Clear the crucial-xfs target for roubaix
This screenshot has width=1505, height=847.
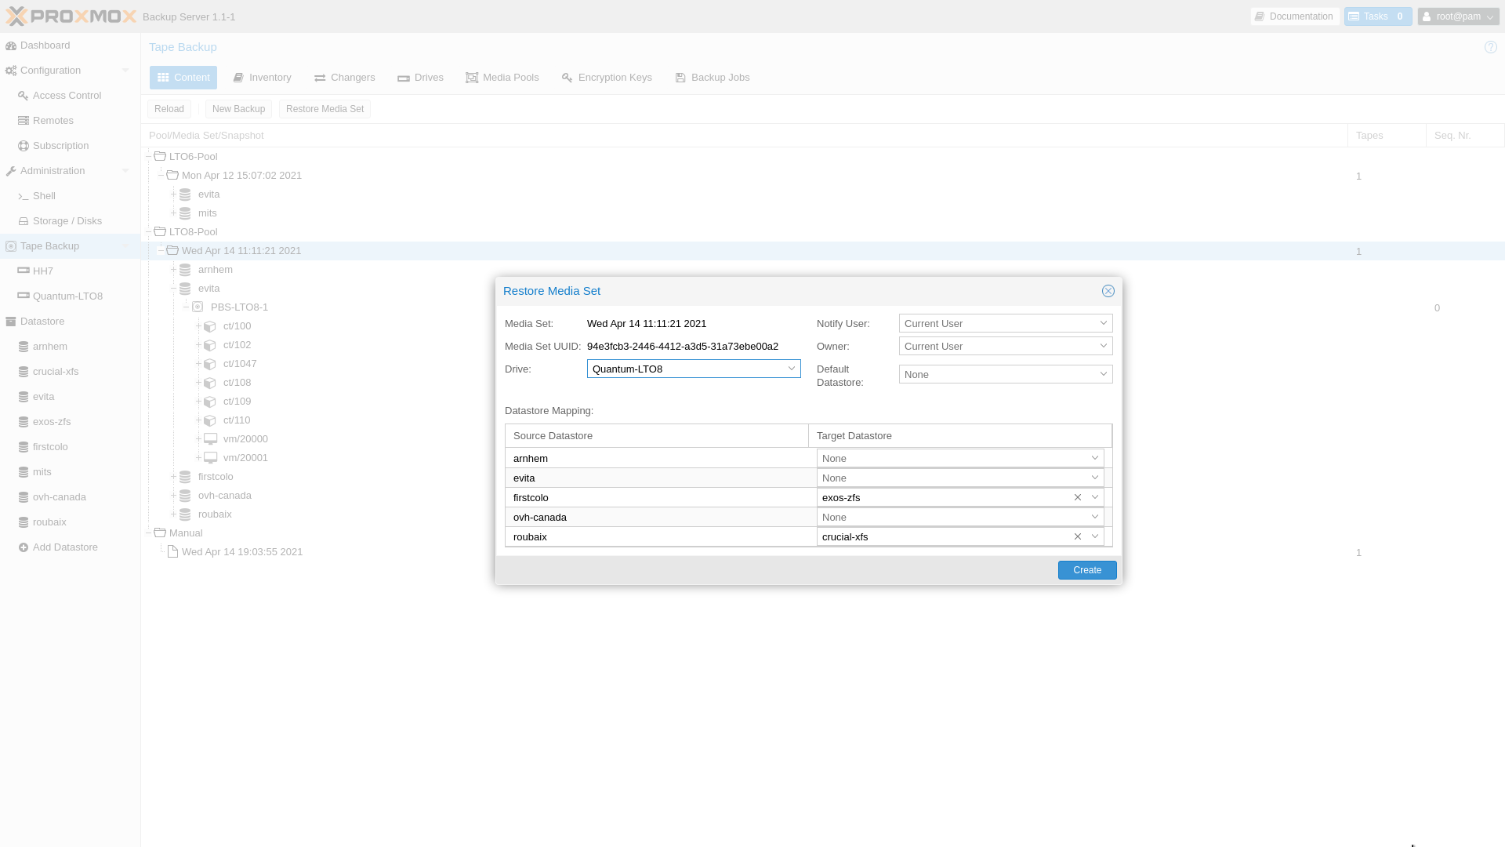point(1078,536)
